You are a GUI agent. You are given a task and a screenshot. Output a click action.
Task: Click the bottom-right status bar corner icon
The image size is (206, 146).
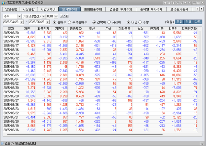[x=202, y=143]
